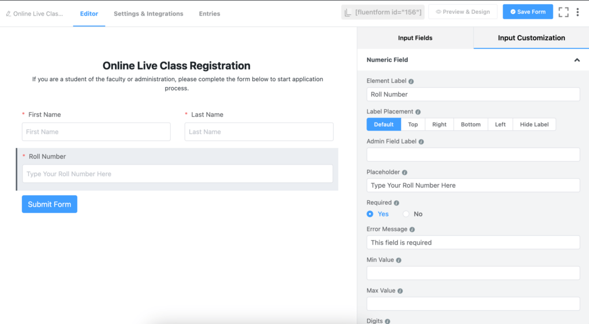Click the Min Value input field
This screenshot has height=324, width=589.
pyautogui.click(x=473, y=273)
